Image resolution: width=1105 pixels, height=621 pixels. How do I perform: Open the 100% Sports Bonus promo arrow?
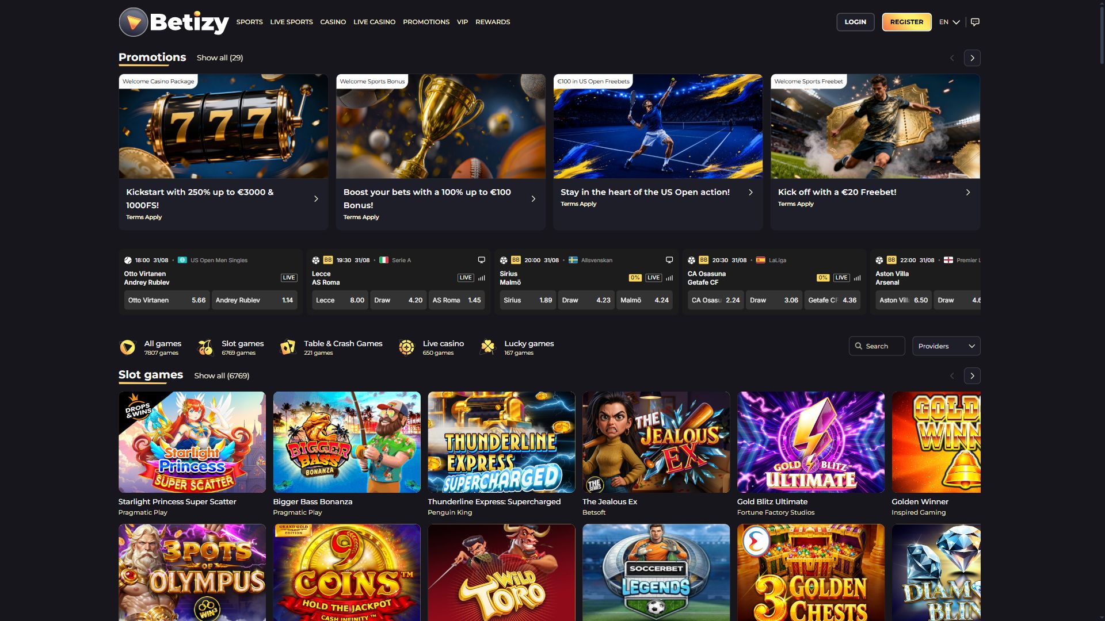534,199
